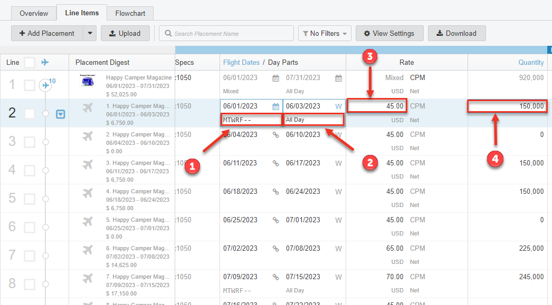Open View Settings
The image size is (552, 305).
[389, 33]
